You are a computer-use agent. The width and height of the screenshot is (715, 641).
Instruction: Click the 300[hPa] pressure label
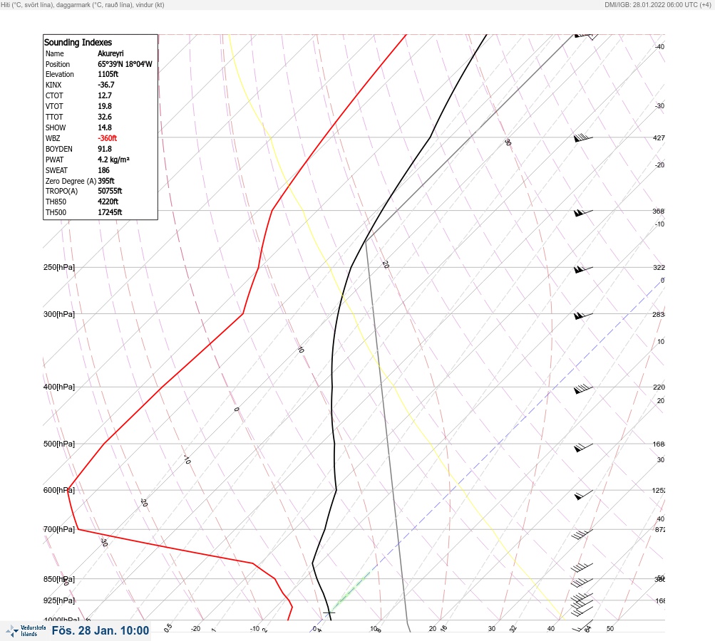(x=59, y=314)
